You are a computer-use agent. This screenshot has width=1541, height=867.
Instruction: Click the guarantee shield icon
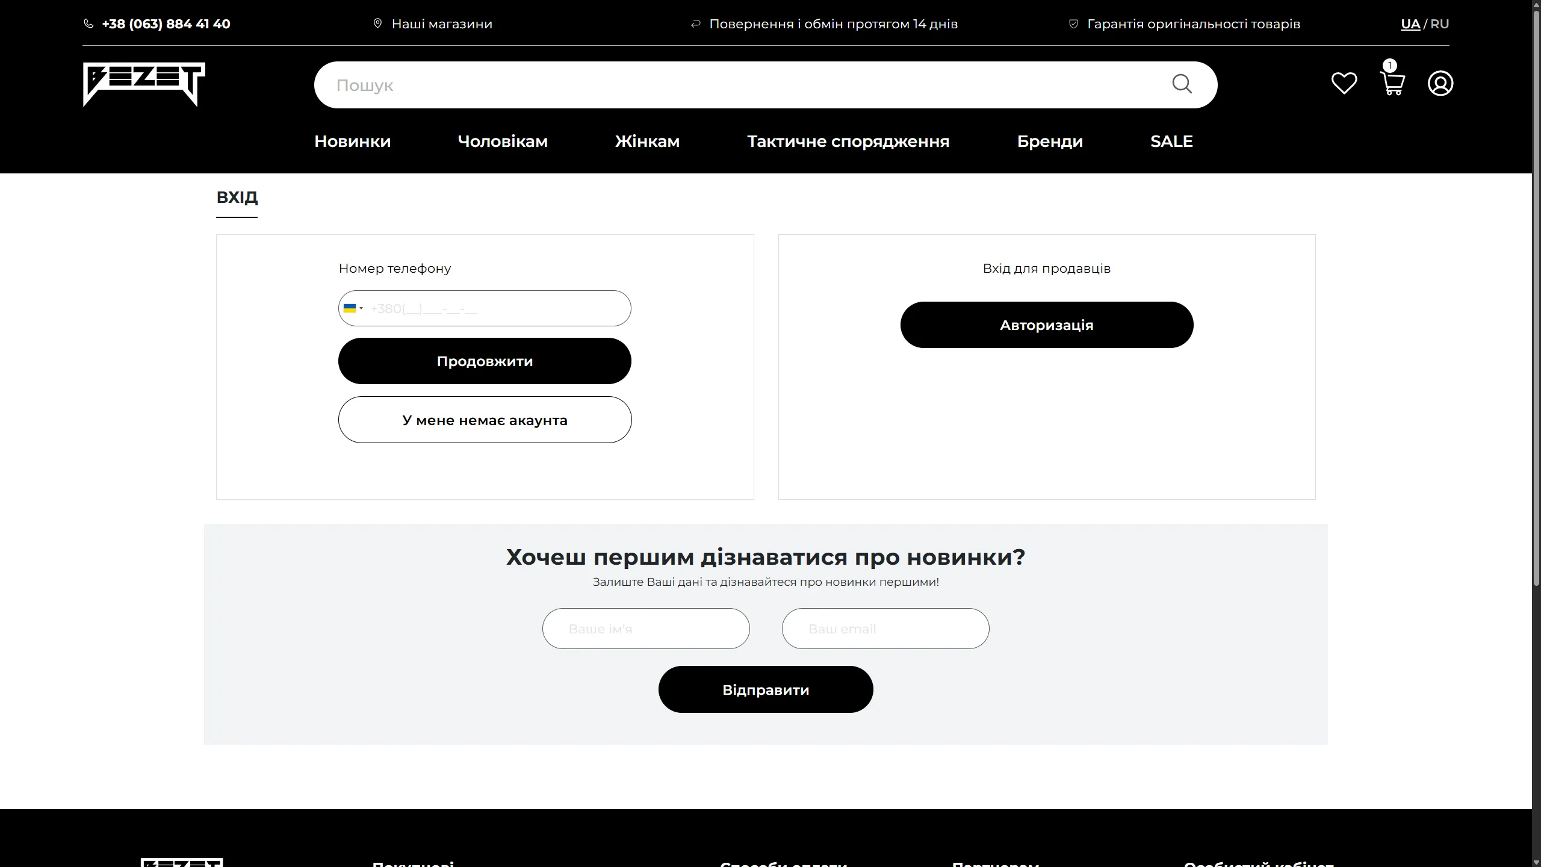tap(1073, 24)
